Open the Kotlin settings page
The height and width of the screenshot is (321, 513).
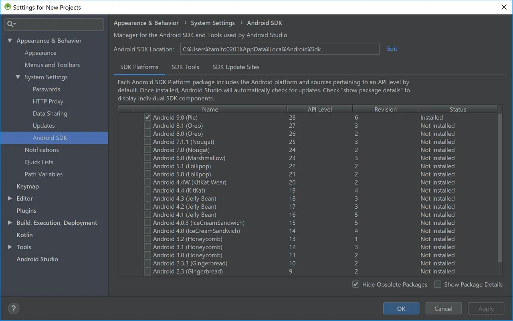tap(24, 235)
